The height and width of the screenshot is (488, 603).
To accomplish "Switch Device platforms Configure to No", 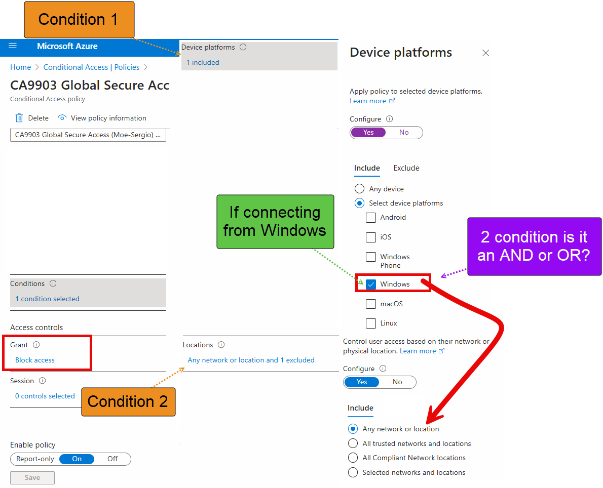I will (x=404, y=132).
